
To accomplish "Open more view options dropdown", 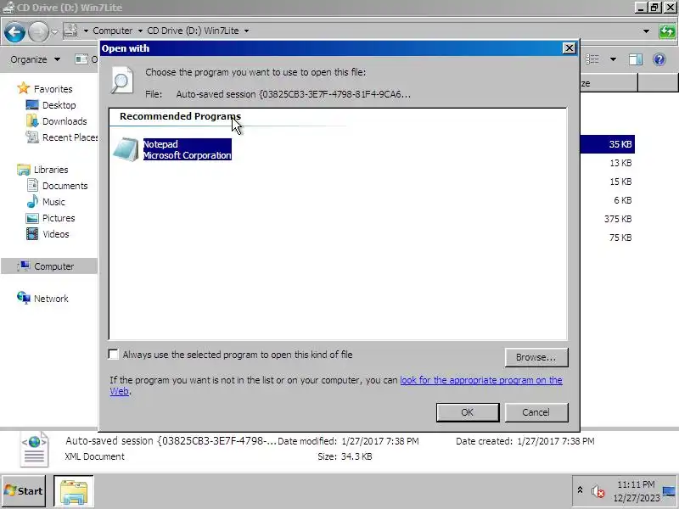I will (x=613, y=59).
